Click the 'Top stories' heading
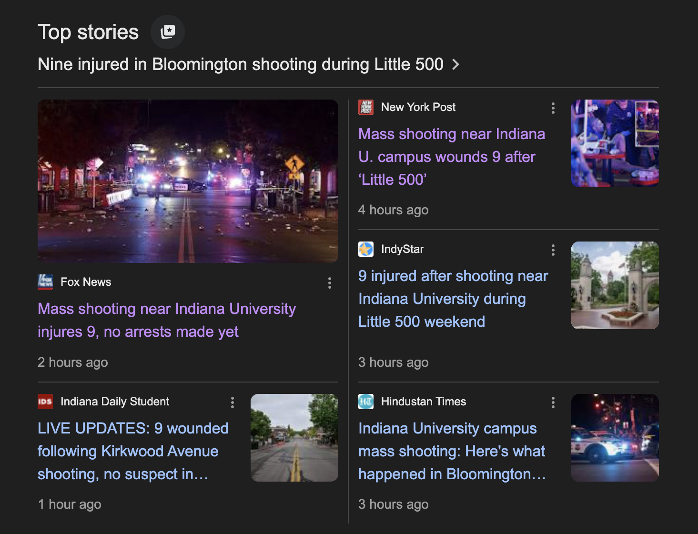 (x=88, y=32)
